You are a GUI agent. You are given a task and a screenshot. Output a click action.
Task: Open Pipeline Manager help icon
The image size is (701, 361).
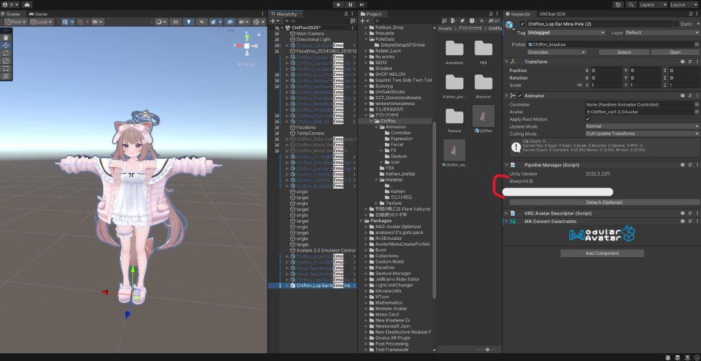tap(683, 165)
